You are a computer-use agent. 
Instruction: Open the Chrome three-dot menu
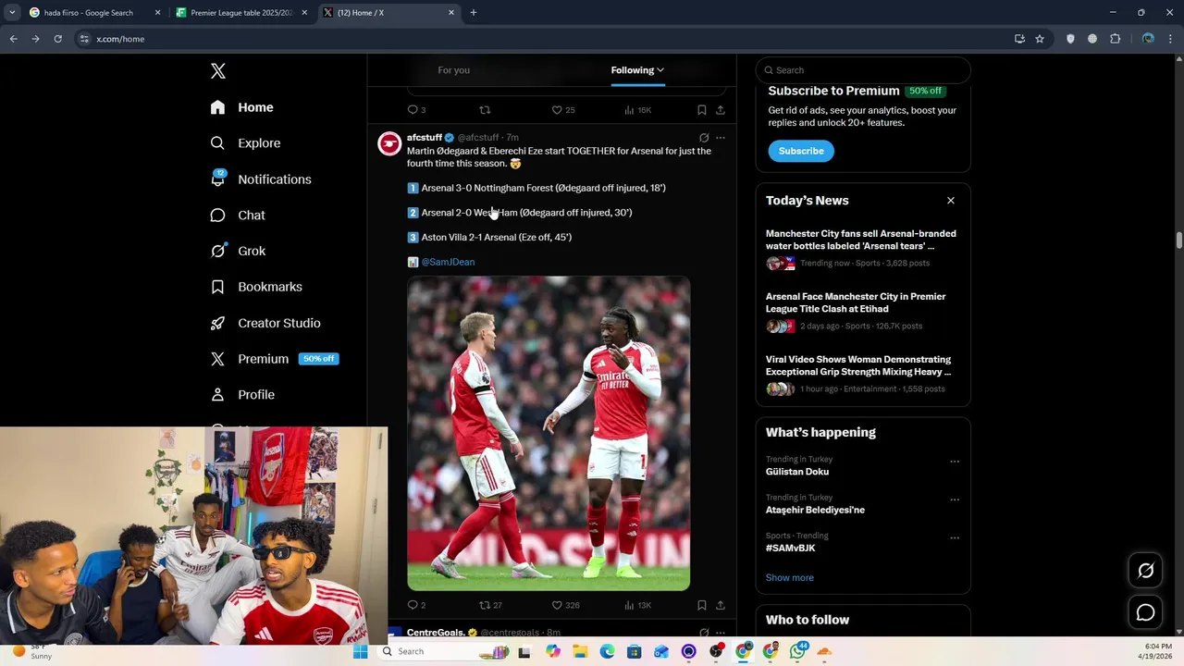coord(1171,39)
